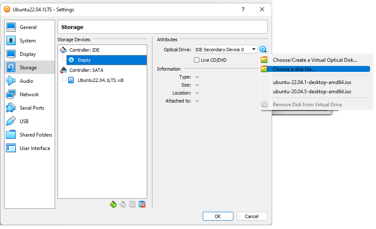Image resolution: width=376 pixels, height=229 pixels.
Task: Open the USB settings category
Action: tap(24, 121)
